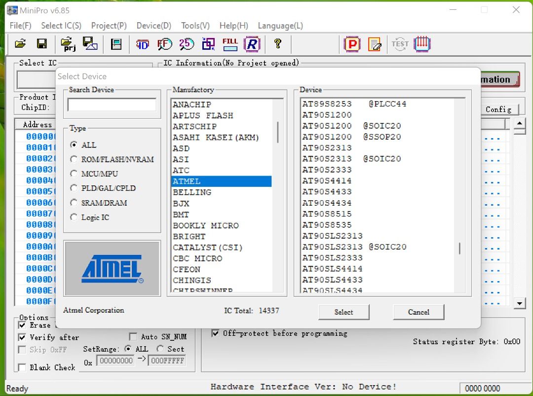Confirm with the Select button
The height and width of the screenshot is (396, 533).
[x=343, y=312]
